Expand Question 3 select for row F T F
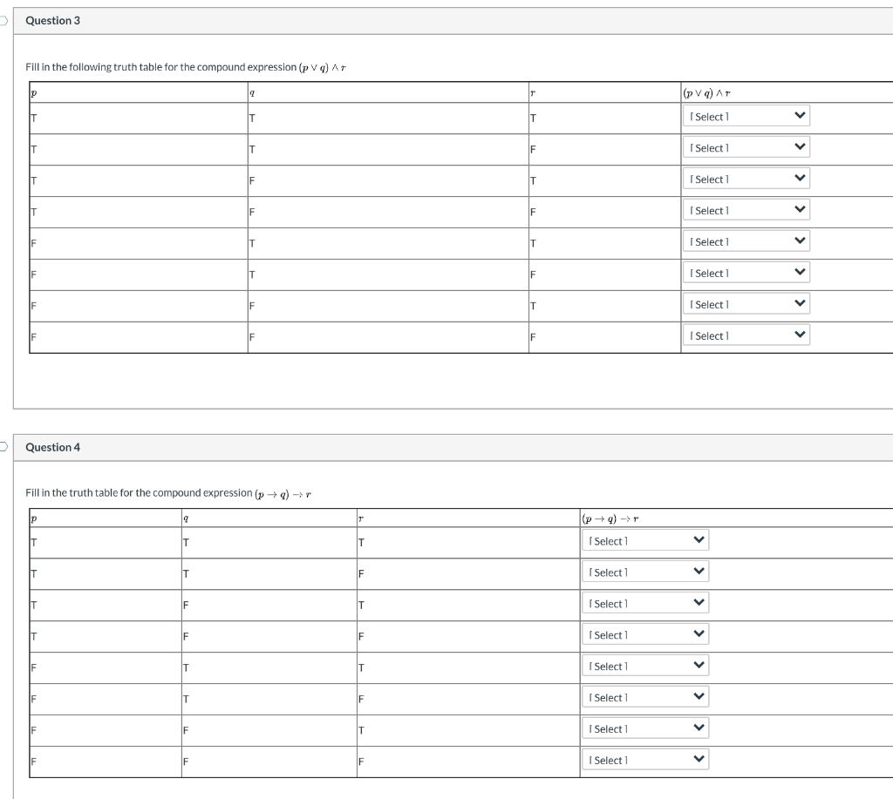The width and height of the screenshot is (893, 799). (x=746, y=273)
